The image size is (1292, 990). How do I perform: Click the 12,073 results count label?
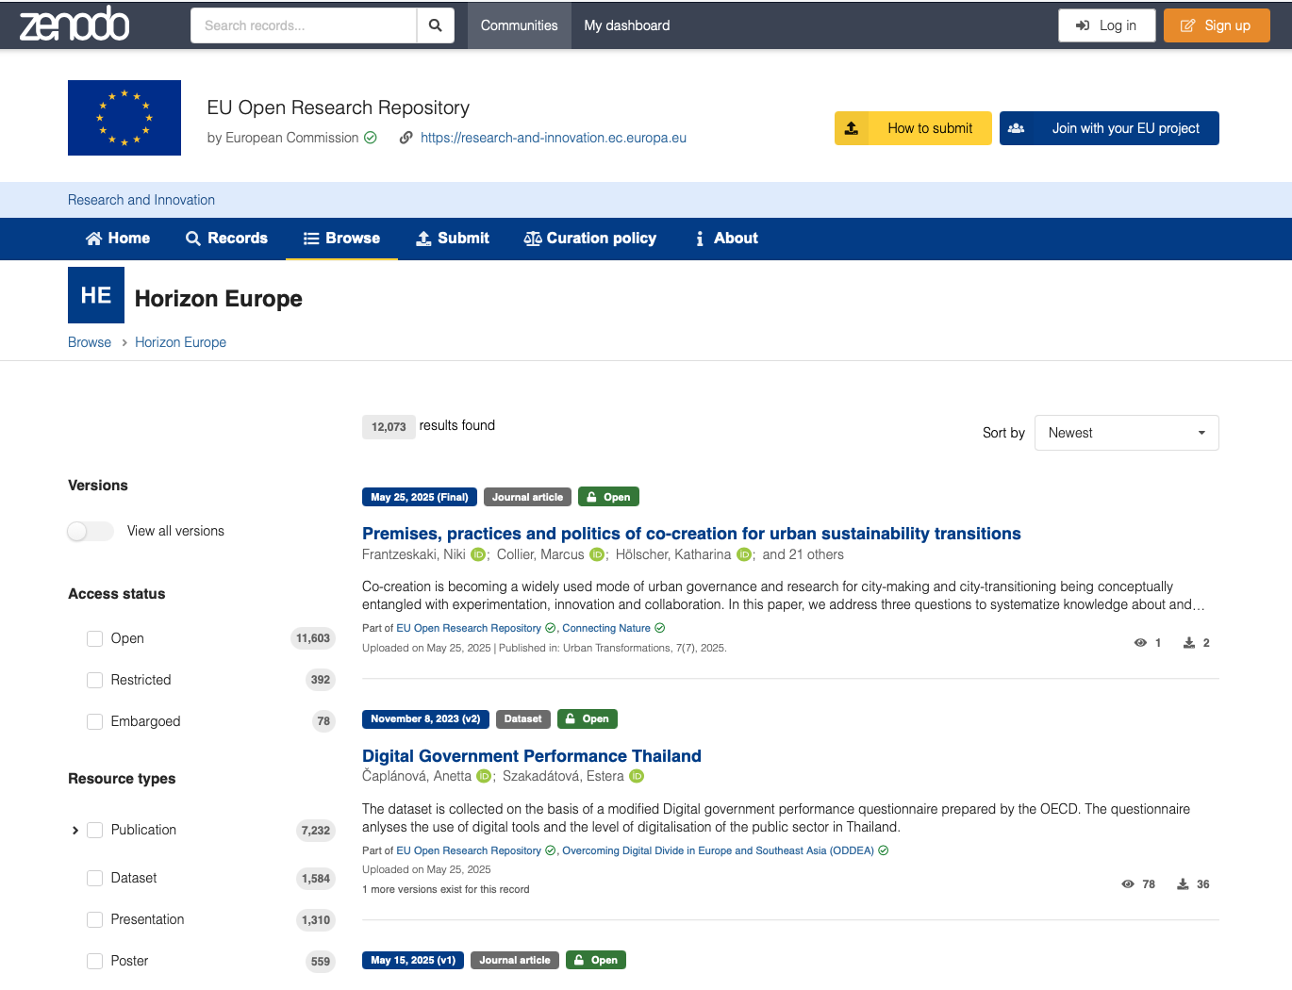point(389,426)
